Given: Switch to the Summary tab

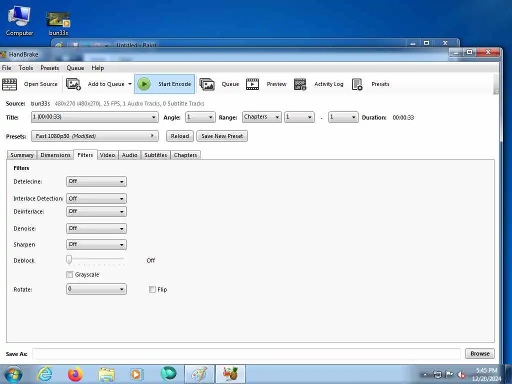Looking at the screenshot, I should click(x=22, y=155).
